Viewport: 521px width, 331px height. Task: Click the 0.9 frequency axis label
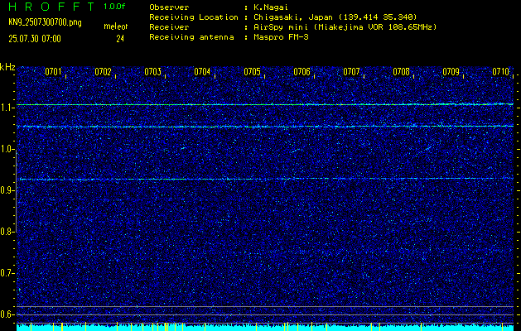[7, 190]
